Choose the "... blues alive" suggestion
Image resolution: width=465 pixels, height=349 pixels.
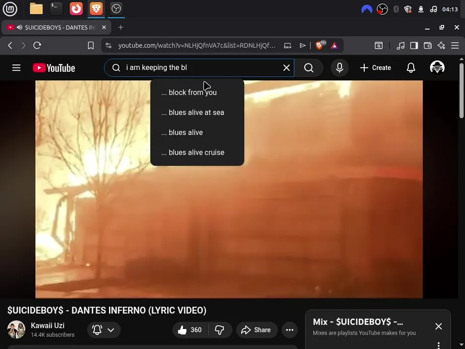point(197,132)
